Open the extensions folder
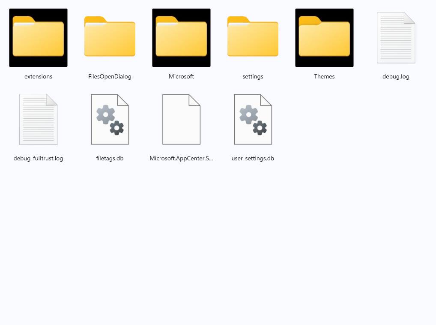The width and height of the screenshot is (436, 325). pyautogui.click(x=38, y=37)
